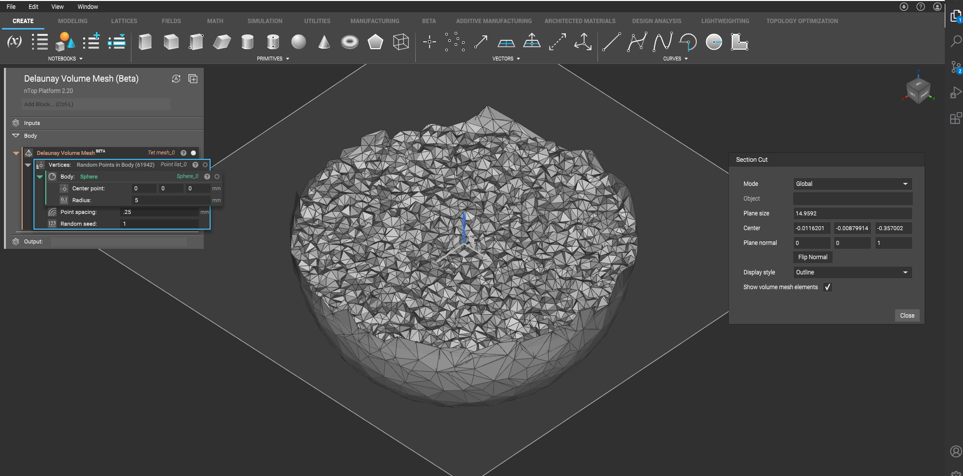
Task: Open help for Delaunay Volume Mesh block
Action: pyautogui.click(x=184, y=153)
